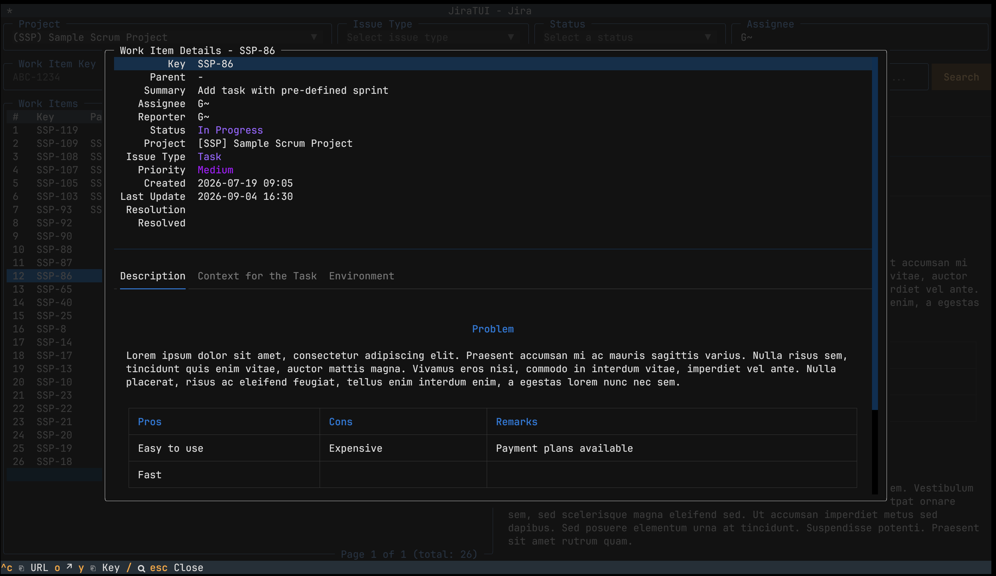Click the Search button behind the dialog
Image resolution: width=996 pixels, height=576 pixels.
pyautogui.click(x=961, y=77)
